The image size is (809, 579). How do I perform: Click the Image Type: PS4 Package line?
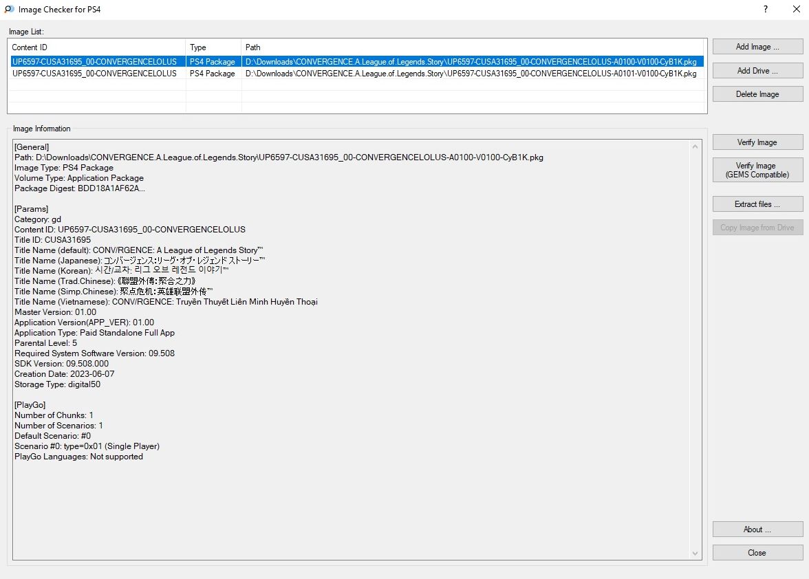tap(64, 168)
